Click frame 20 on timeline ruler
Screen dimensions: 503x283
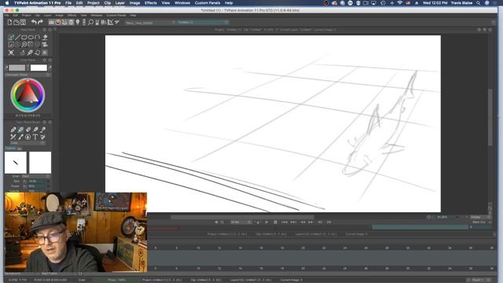pos(303,248)
